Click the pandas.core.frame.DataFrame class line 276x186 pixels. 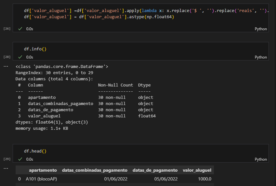pos(62,67)
